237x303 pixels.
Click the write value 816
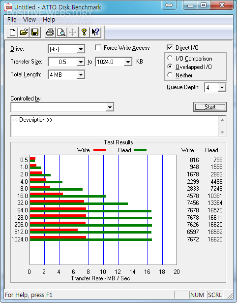click(194, 160)
